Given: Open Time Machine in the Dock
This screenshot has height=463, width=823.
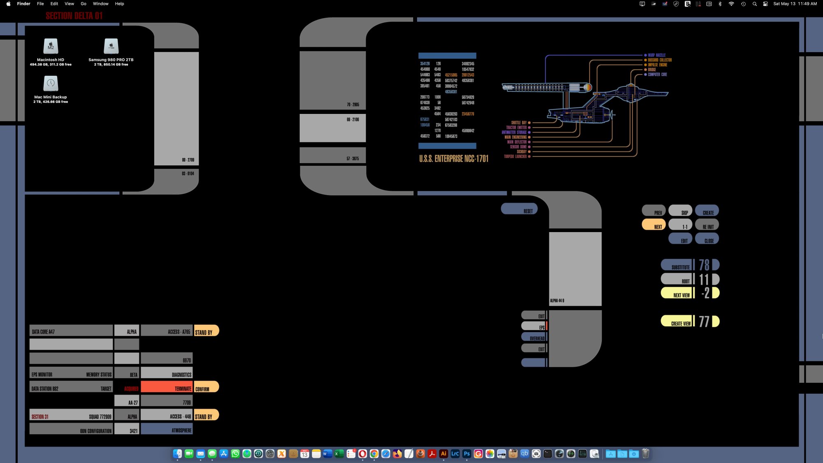Looking at the screenshot, I should (x=258, y=454).
